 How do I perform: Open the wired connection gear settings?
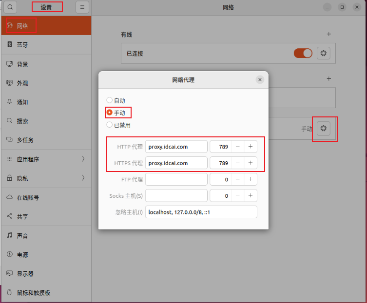[x=324, y=53]
